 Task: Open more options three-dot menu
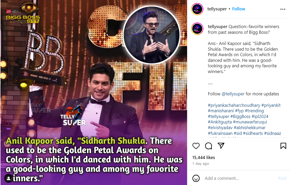point(283,9)
